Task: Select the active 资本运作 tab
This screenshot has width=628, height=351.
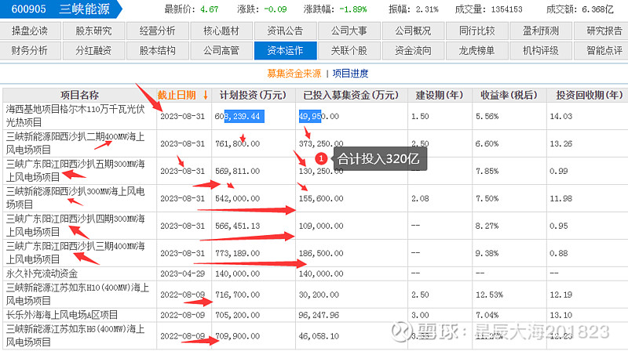Action: (285, 51)
